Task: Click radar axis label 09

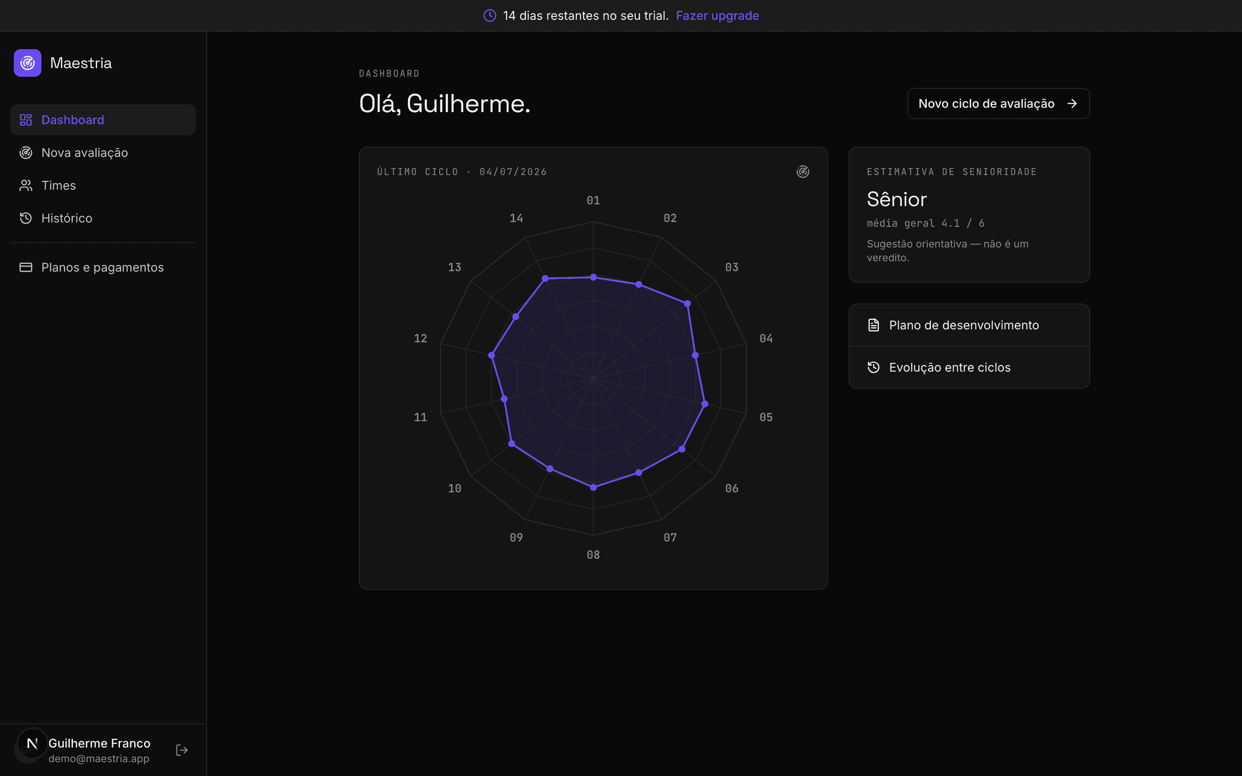Action: 516,537
